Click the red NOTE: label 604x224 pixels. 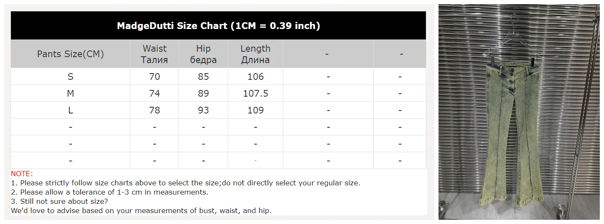(x=22, y=174)
